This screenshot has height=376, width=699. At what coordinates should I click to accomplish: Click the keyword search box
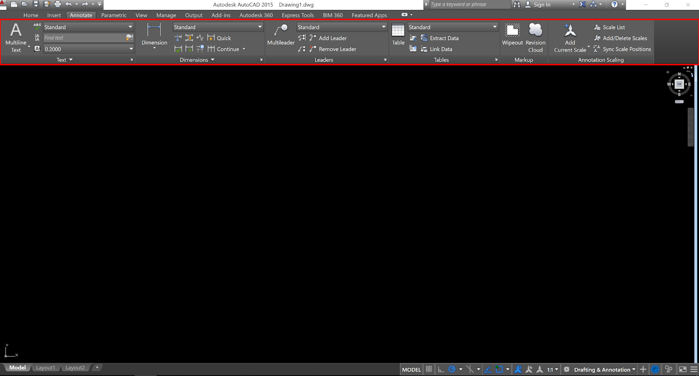pos(470,4)
